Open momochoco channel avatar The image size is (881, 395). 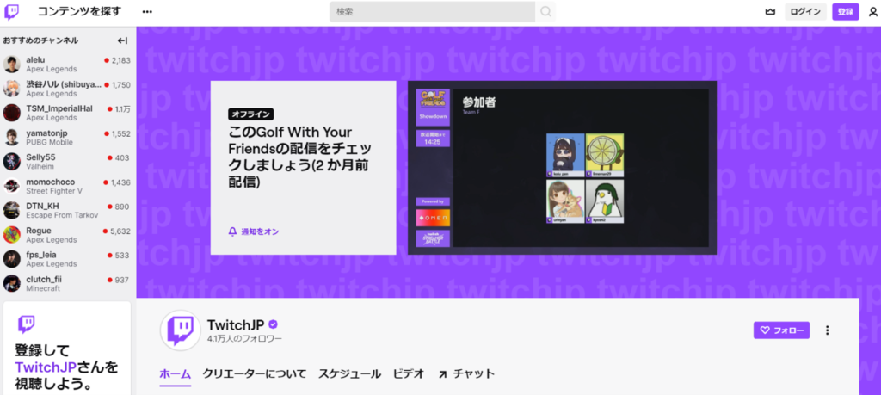pos(12,186)
